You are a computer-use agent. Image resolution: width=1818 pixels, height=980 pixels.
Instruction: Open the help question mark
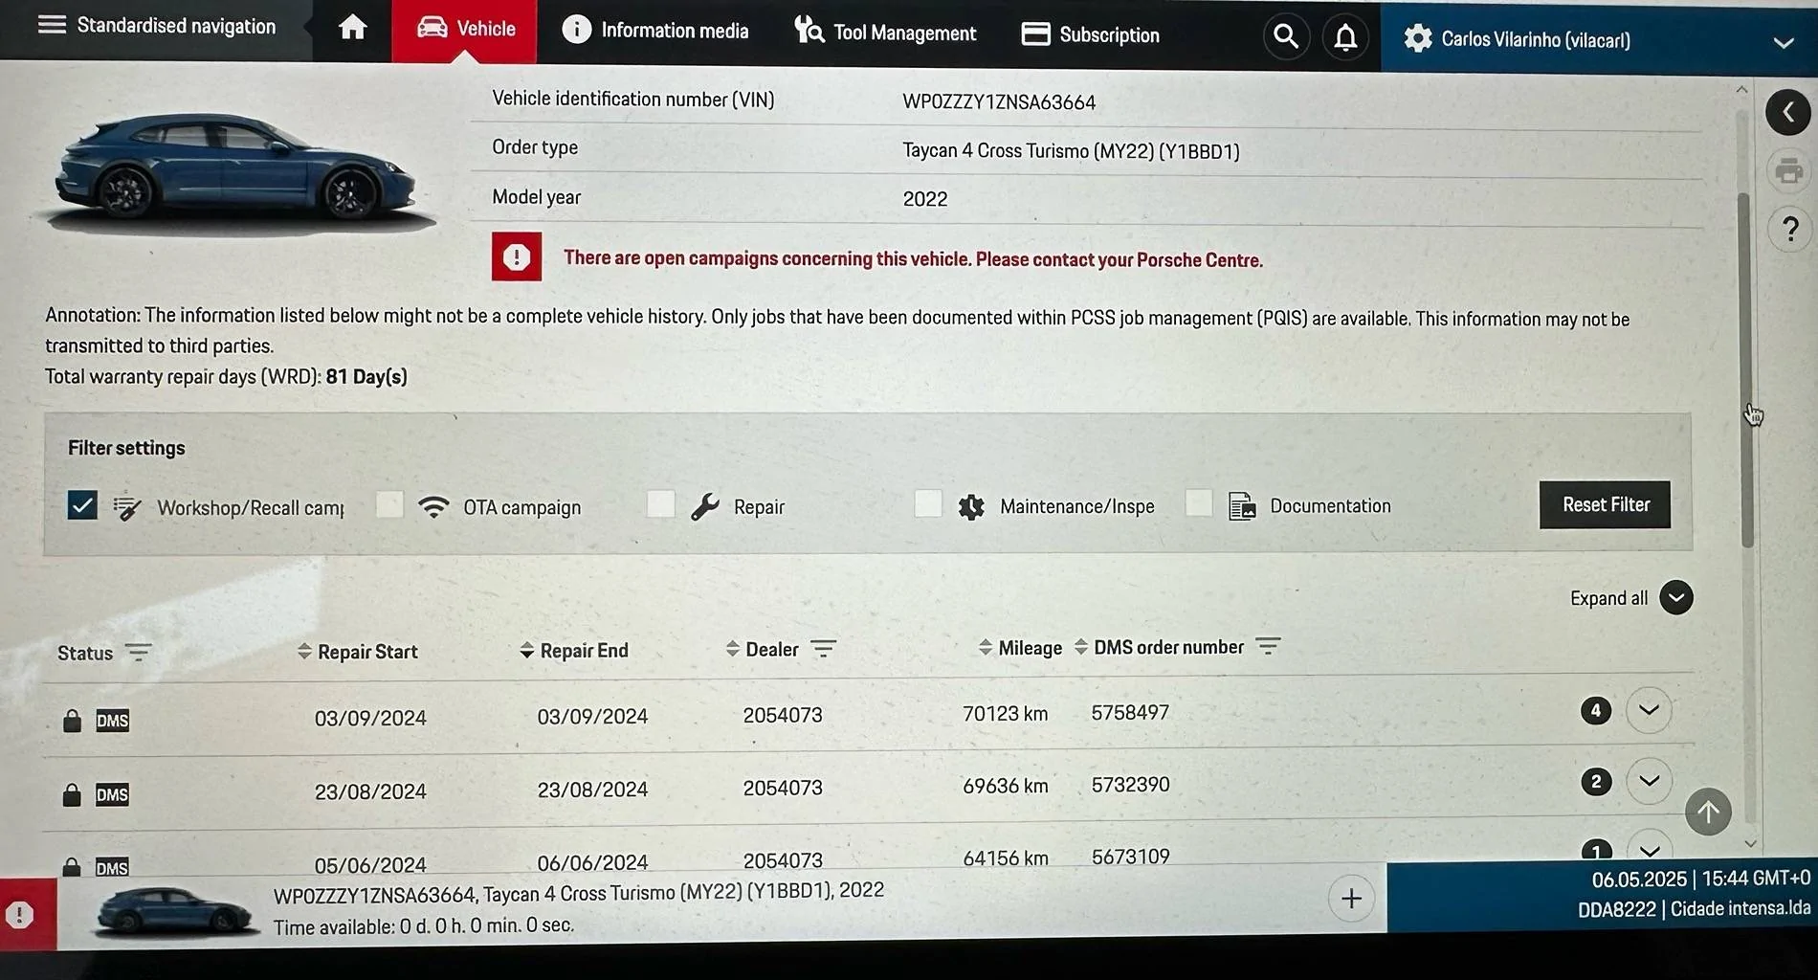click(x=1790, y=230)
